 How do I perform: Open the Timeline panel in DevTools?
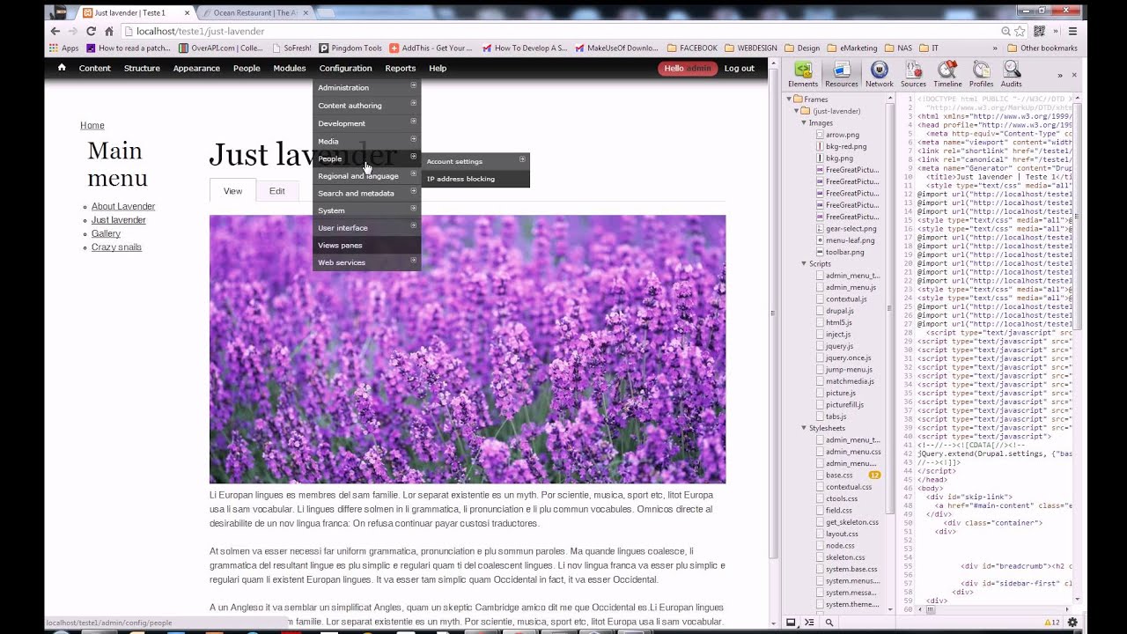coord(947,74)
